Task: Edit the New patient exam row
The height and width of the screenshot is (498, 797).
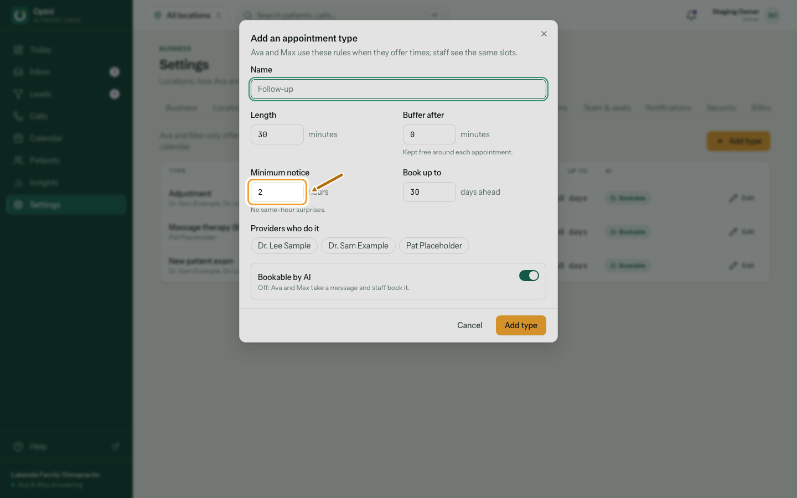Action: click(x=742, y=266)
